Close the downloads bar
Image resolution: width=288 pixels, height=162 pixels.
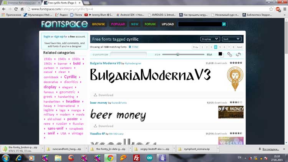[x=284, y=149]
